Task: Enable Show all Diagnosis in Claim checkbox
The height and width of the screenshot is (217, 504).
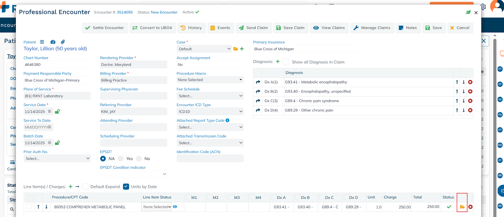Action: (x=286, y=62)
